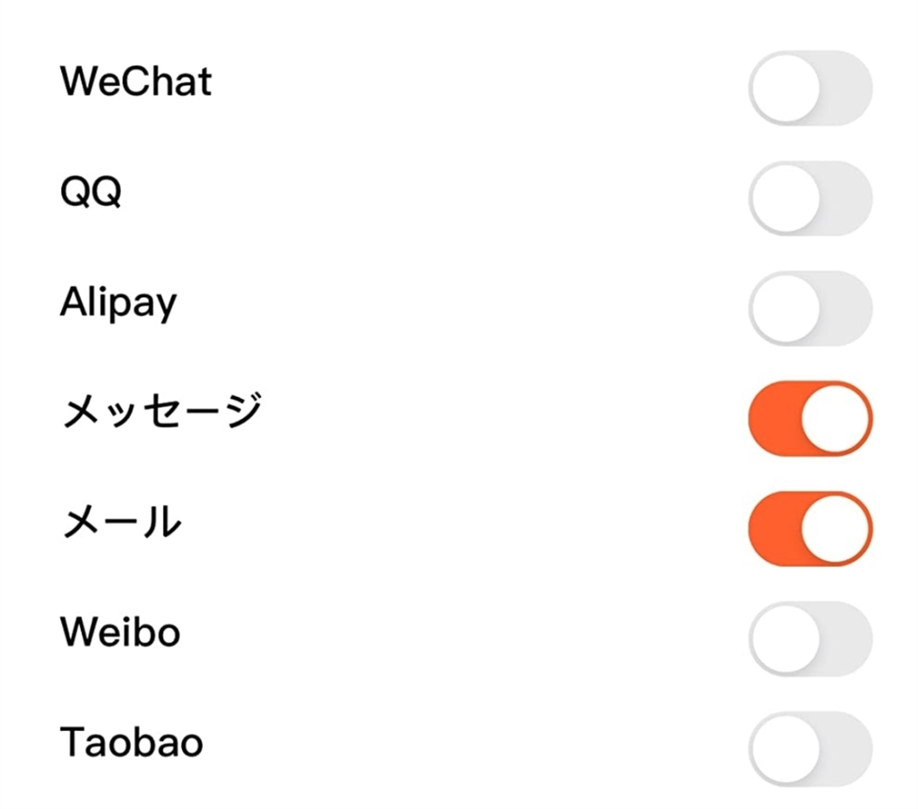Select the QQ list row label
This screenshot has width=918, height=809.
point(91,193)
